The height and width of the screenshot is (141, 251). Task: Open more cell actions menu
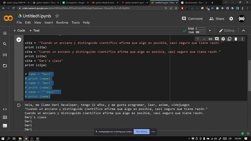pos(242,39)
